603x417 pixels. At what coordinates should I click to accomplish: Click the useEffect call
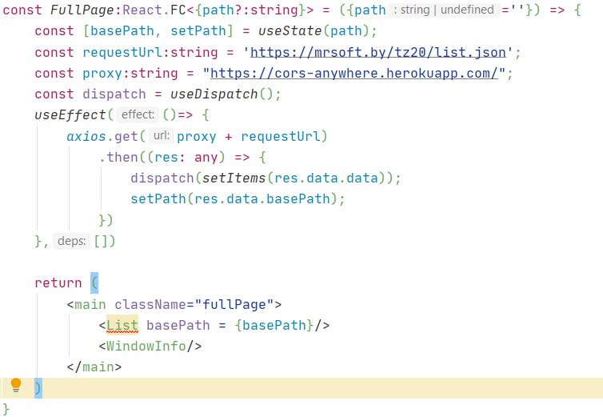70,114
